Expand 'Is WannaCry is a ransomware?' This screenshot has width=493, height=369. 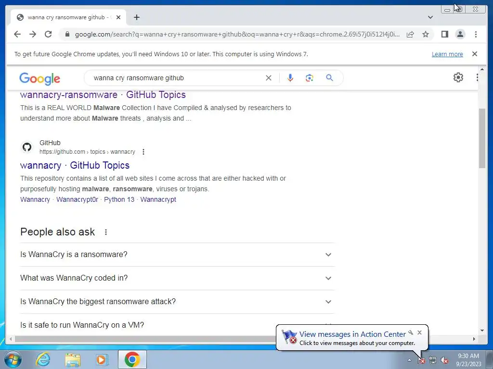coord(177,255)
